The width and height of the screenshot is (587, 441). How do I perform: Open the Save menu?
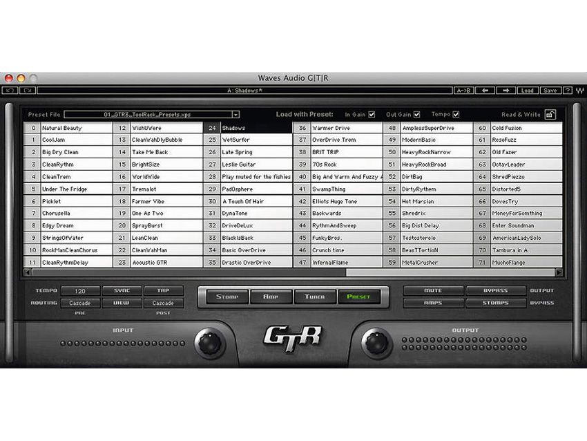pyautogui.click(x=550, y=91)
